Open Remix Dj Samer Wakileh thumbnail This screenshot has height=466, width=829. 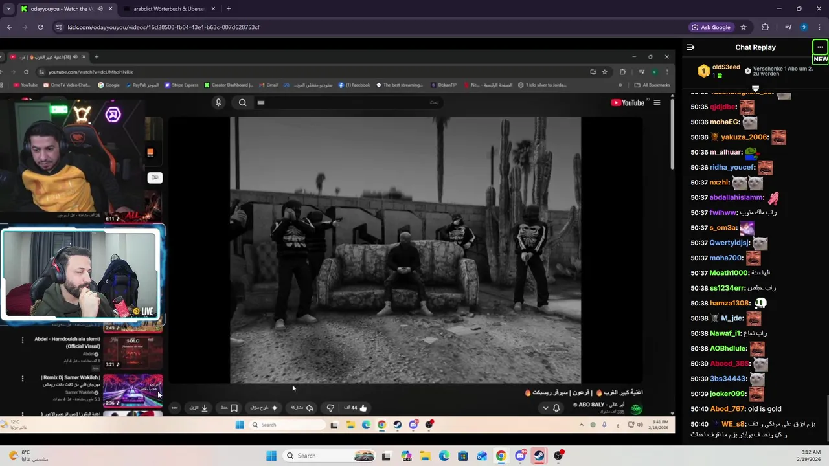click(x=132, y=390)
